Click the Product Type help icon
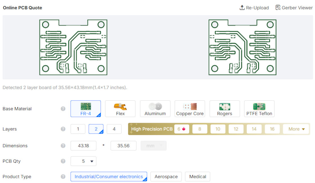This screenshot has height=183, width=315. (x=63, y=177)
